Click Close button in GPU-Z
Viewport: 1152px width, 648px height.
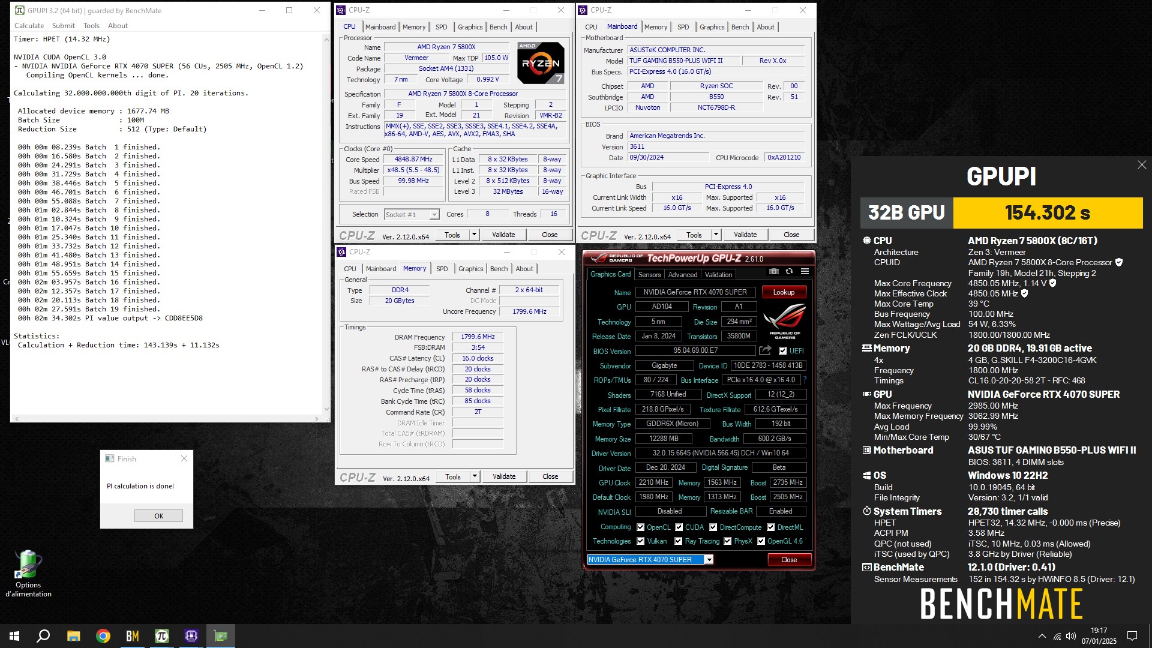click(789, 560)
